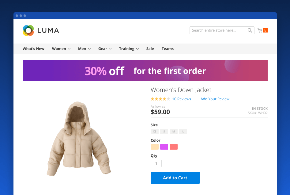Select size M option
The width and height of the screenshot is (290, 195).
(174, 132)
